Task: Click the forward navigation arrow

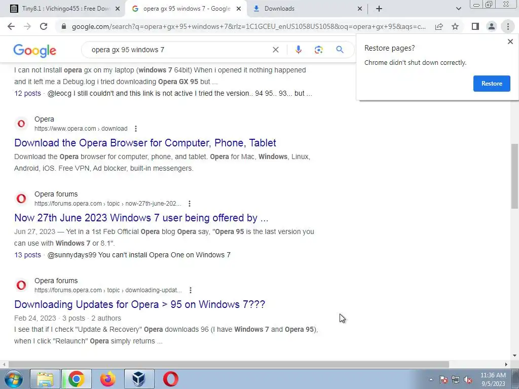Action: tap(27, 26)
